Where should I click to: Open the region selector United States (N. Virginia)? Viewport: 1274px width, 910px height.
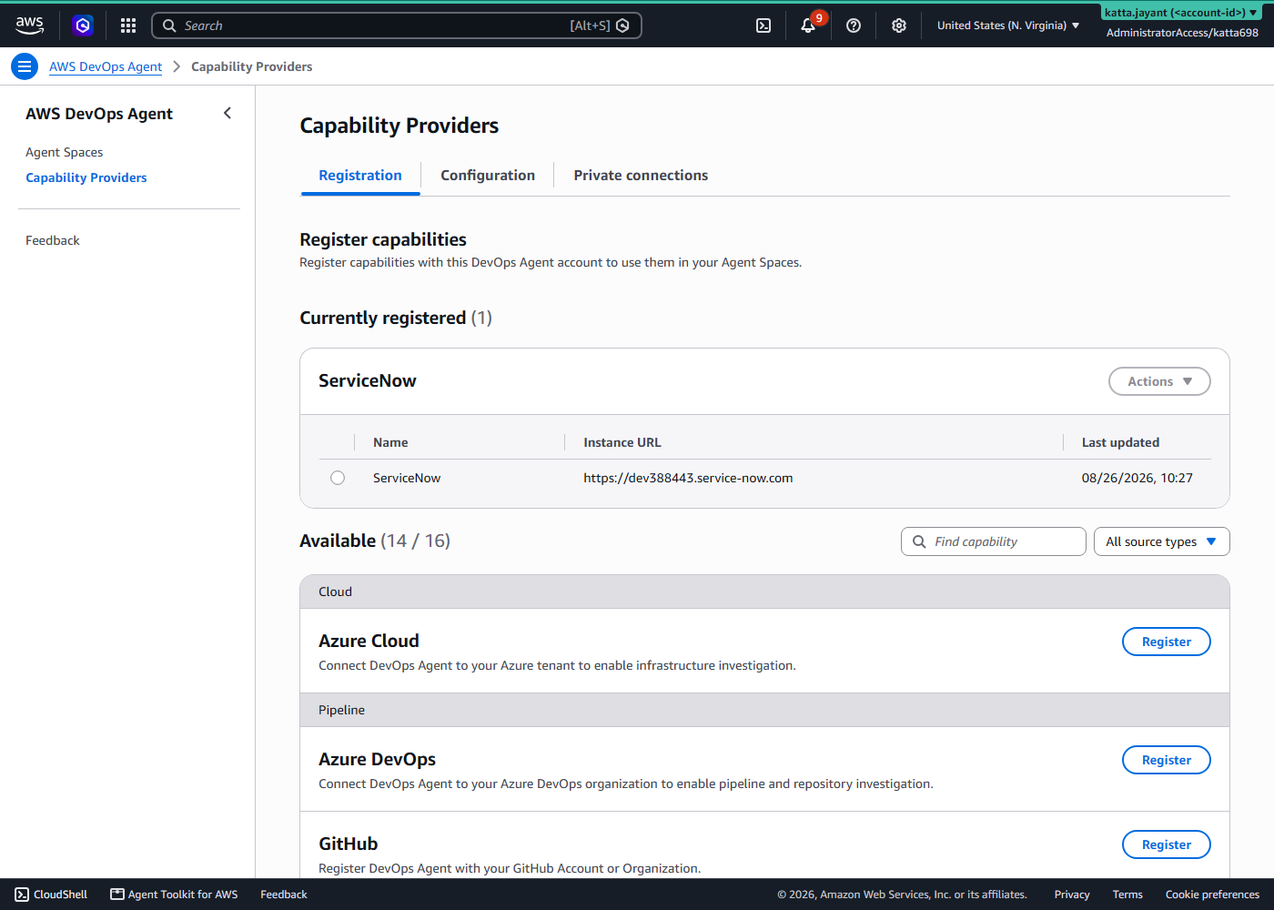point(1008,25)
